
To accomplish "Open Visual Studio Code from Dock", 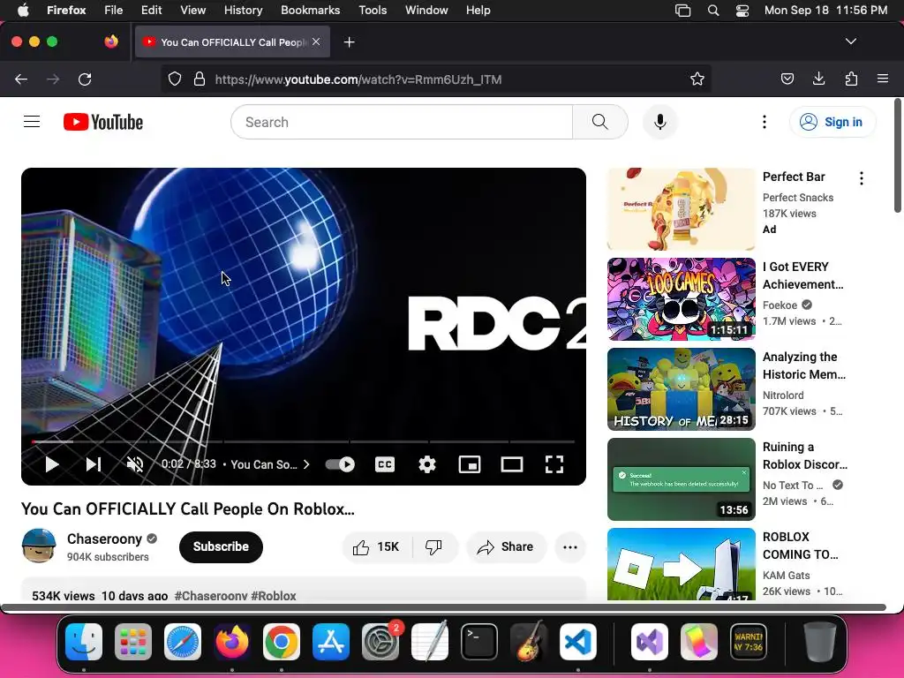I will coord(578,641).
